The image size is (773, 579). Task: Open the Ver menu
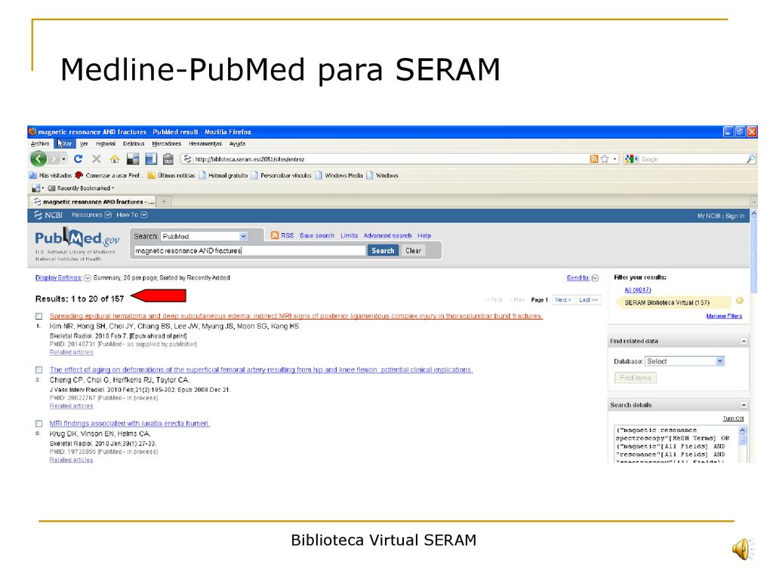tap(84, 144)
